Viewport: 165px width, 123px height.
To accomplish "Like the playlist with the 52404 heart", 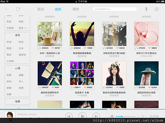I will [149, 87].
